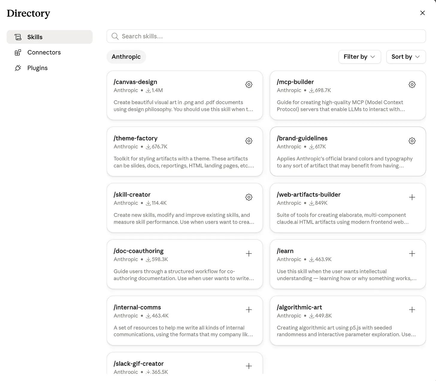Open the /canvas-design skill title
Viewport: 436px width, 381px height.
[135, 82]
